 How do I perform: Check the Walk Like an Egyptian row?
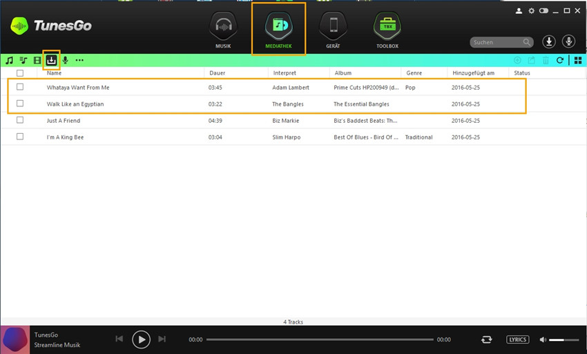coord(20,104)
